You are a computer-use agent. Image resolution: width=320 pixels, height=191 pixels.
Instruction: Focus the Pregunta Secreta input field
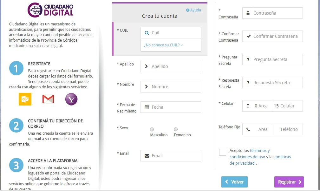[x=272, y=59]
